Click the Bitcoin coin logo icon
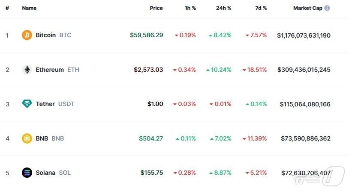This screenshot has width=349, height=191. pos(27,35)
